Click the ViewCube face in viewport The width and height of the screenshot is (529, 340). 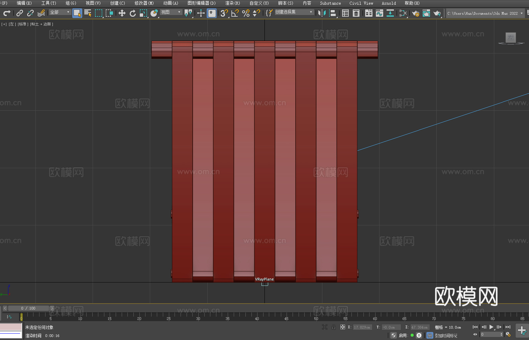click(511, 37)
